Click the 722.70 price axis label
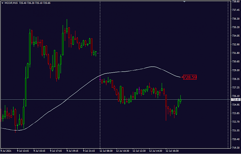Viewport: 241px width, 154px height. coord(236,122)
